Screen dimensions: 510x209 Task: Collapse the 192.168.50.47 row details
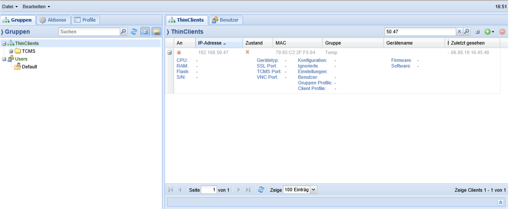pos(169,53)
